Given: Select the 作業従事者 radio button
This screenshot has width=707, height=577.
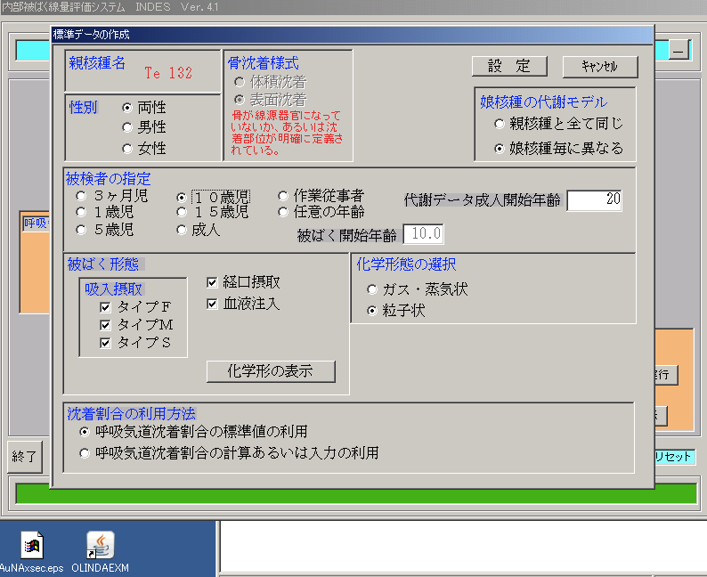Looking at the screenshot, I should 283,196.
